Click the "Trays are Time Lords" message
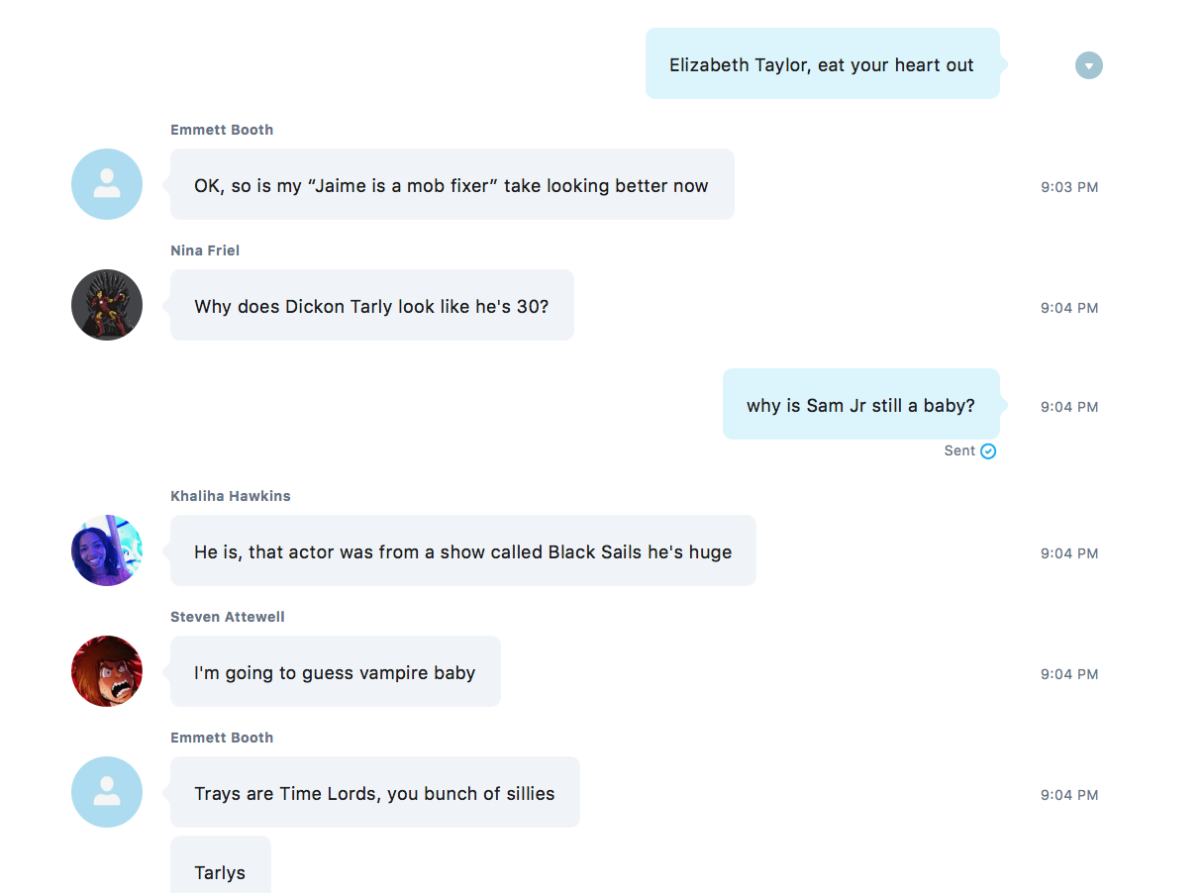 (x=374, y=793)
